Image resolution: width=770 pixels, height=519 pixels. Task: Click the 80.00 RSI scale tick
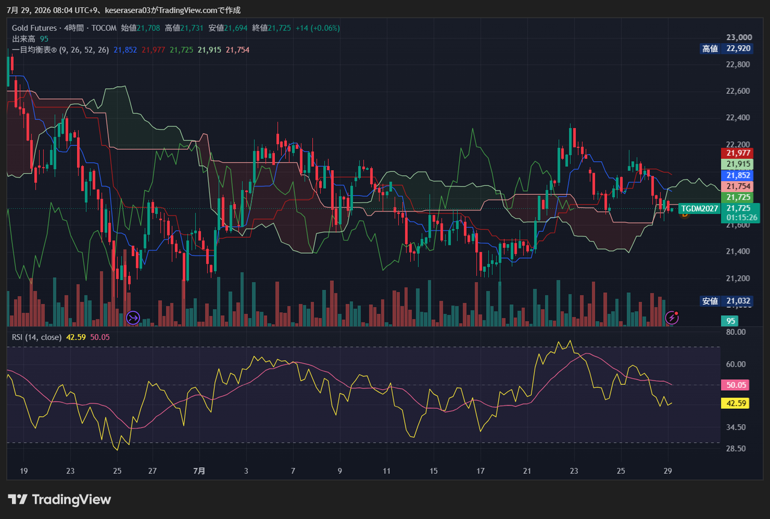pyautogui.click(x=736, y=331)
